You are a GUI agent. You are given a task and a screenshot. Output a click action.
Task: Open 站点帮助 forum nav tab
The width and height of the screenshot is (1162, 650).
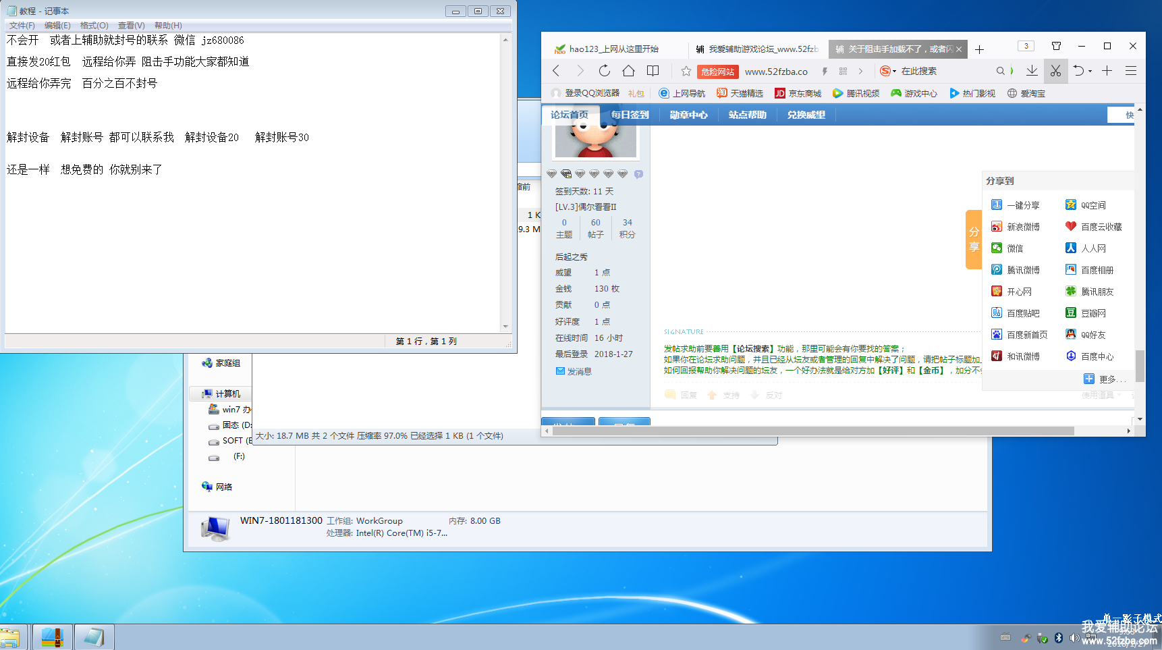(x=747, y=115)
